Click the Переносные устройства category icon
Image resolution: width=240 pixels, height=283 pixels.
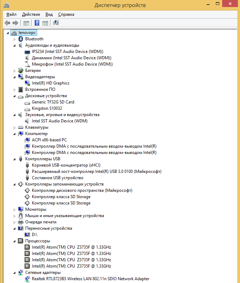pos(21,228)
